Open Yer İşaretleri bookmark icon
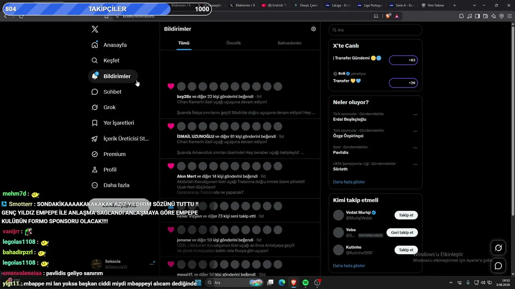The width and height of the screenshot is (515, 289). (95, 123)
